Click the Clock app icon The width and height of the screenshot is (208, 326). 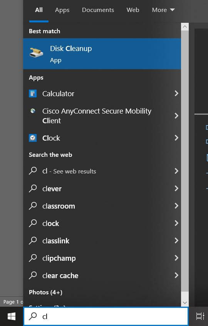33,138
